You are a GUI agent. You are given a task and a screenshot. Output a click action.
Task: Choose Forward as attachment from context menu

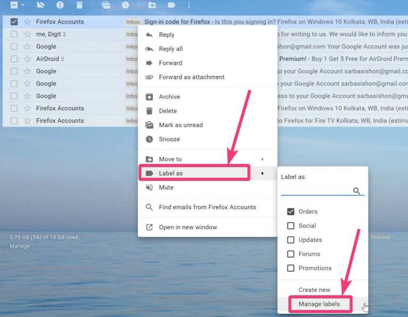click(207, 77)
